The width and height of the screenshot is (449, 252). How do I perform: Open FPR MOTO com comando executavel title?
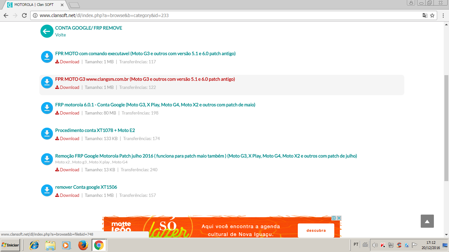point(145,53)
